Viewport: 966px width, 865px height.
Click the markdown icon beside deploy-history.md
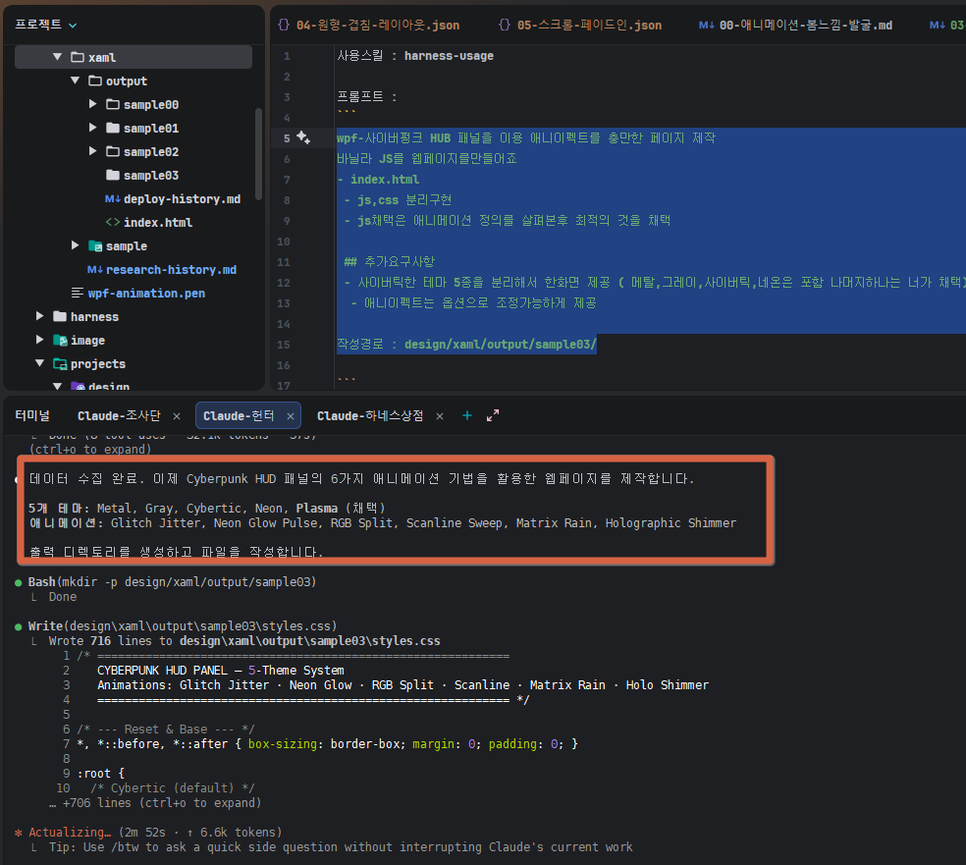coord(113,199)
